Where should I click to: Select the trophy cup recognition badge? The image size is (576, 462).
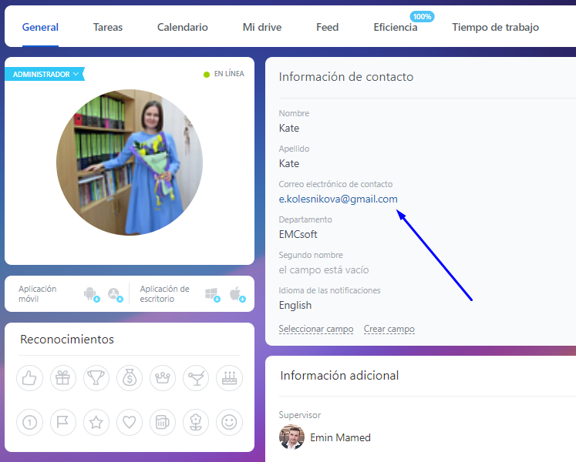(96, 378)
